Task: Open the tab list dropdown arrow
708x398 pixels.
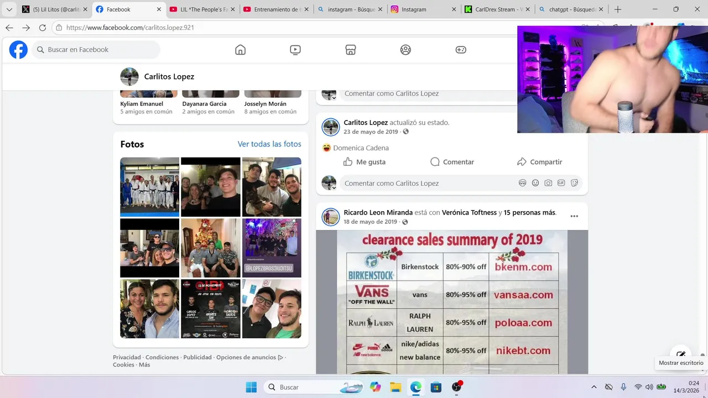Action: 9,9
